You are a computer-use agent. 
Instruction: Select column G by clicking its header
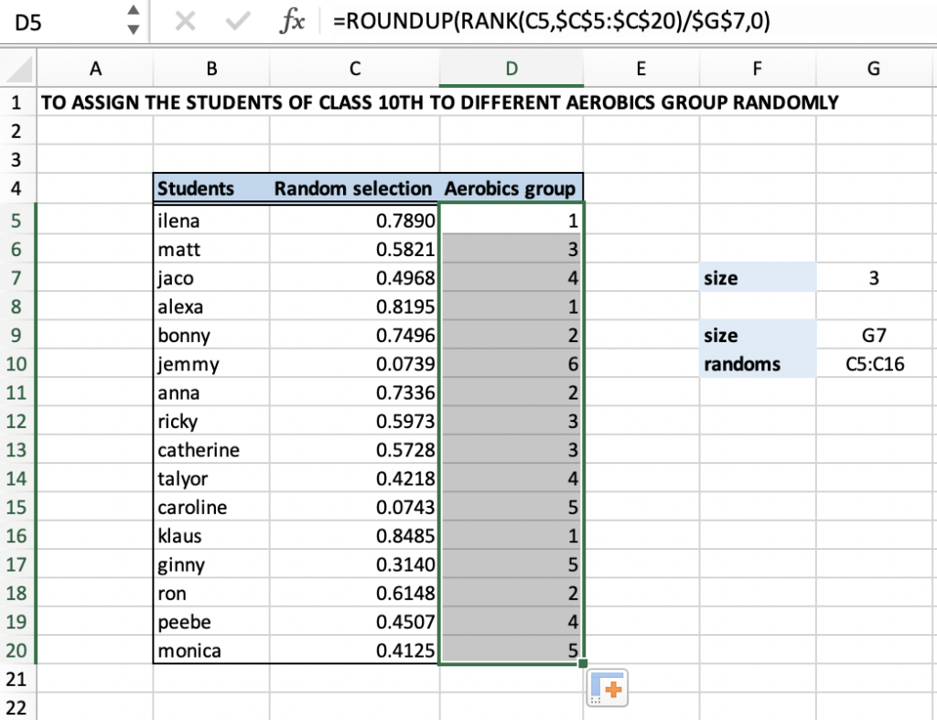point(873,68)
